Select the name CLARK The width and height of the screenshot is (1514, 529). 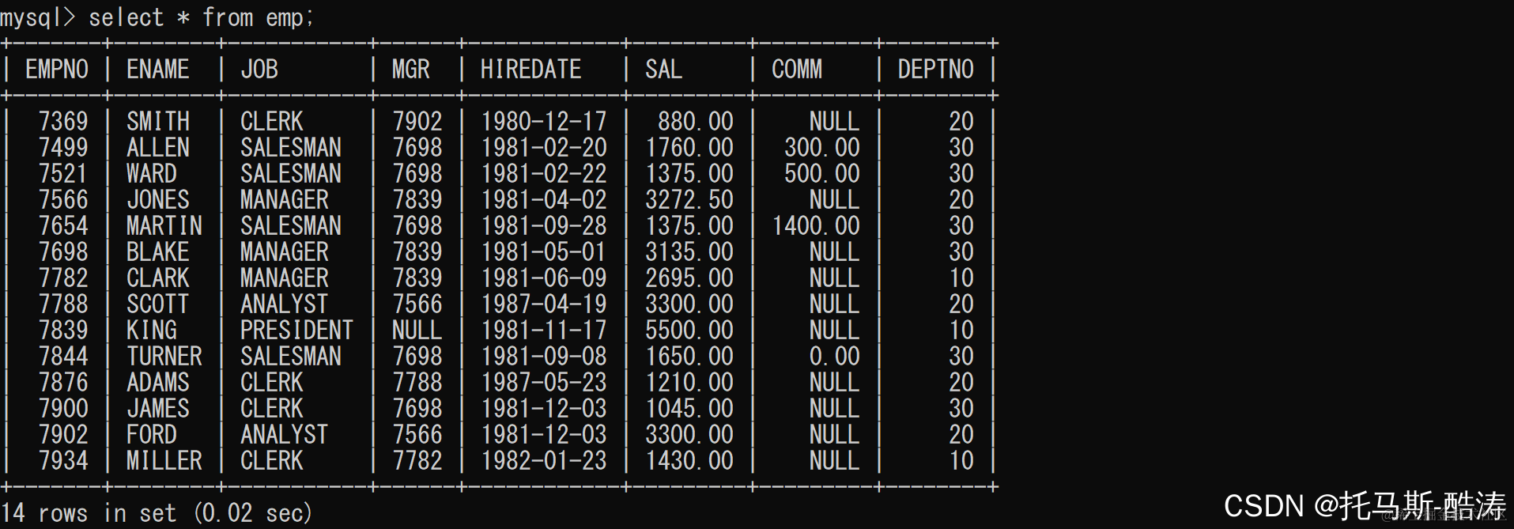[x=158, y=278]
